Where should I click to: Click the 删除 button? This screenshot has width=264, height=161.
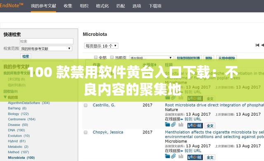[209, 58]
